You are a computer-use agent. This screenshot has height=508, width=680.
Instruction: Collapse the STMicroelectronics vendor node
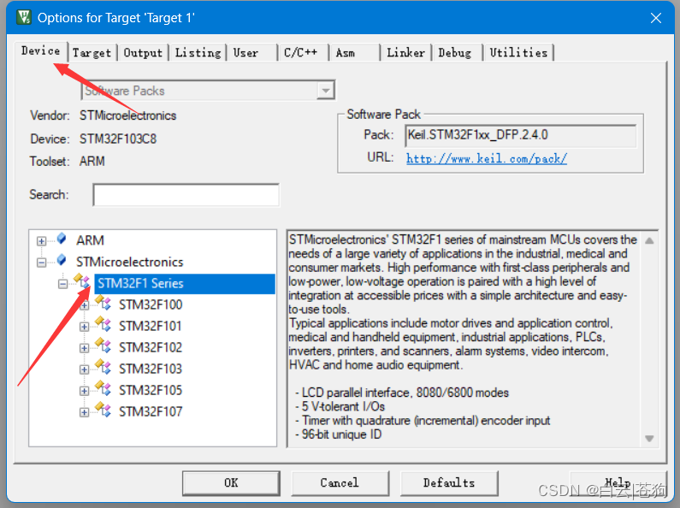tap(41, 263)
